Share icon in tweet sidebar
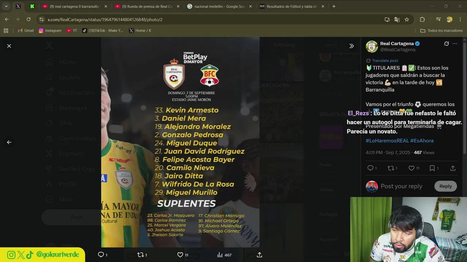The width and height of the screenshot is (467, 262). coord(453,168)
